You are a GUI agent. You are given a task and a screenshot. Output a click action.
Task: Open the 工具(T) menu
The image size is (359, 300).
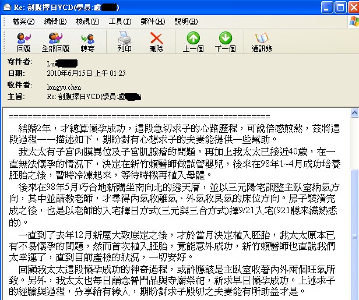120,22
